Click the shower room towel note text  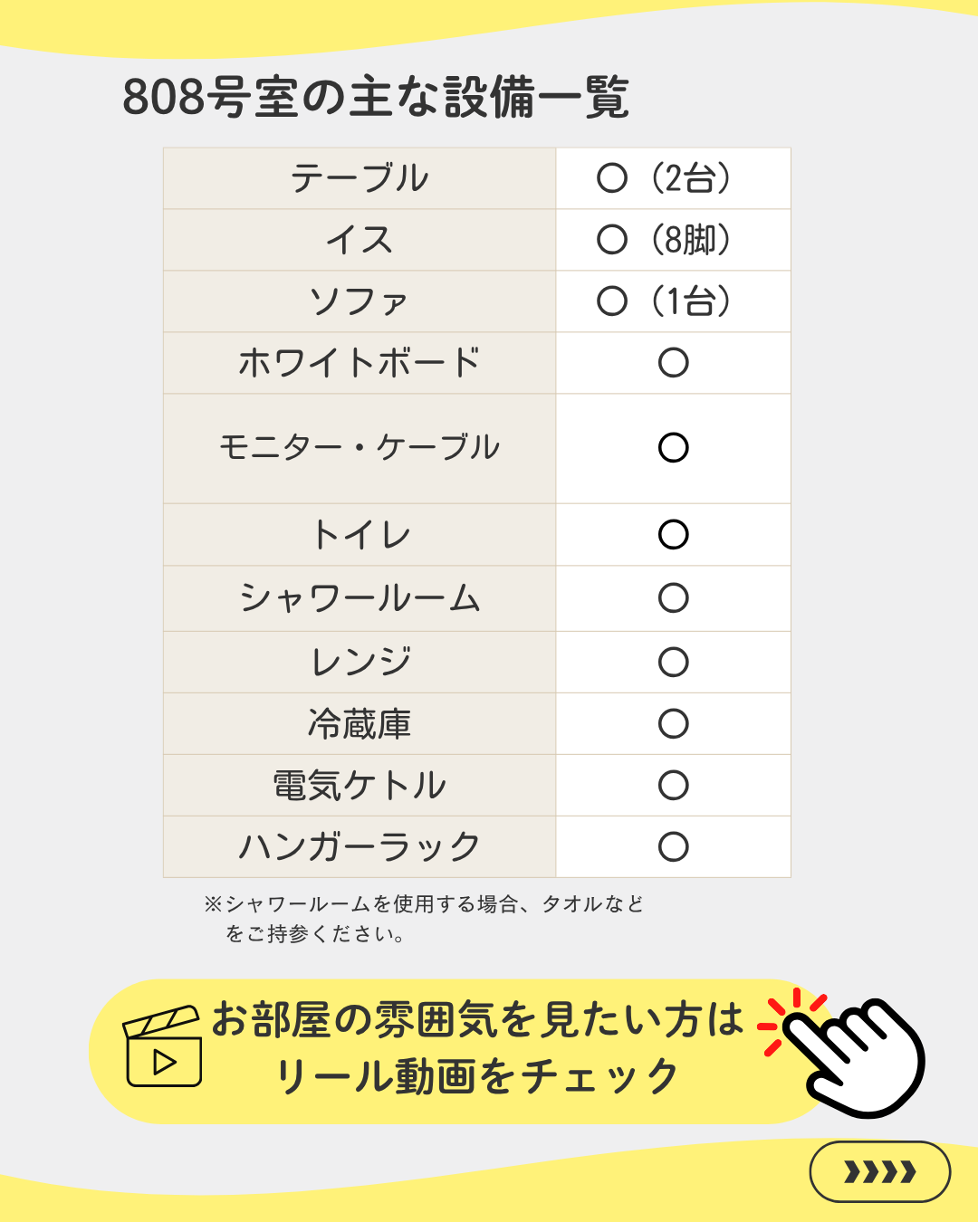click(x=424, y=918)
